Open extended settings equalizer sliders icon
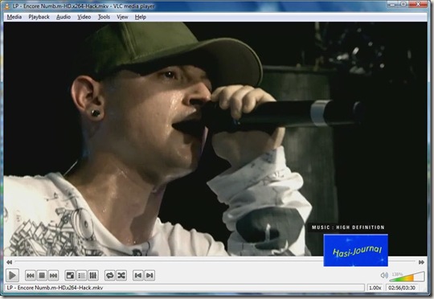This screenshot has height=299, width=434. pyautogui.click(x=93, y=276)
